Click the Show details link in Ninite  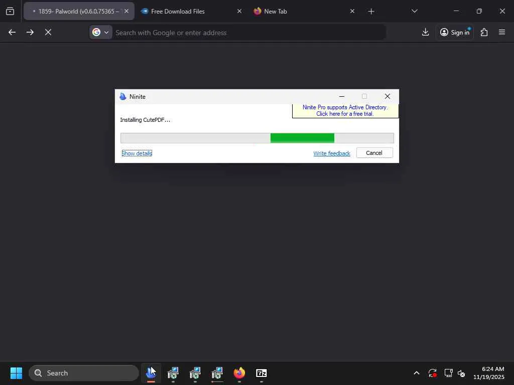point(137,153)
